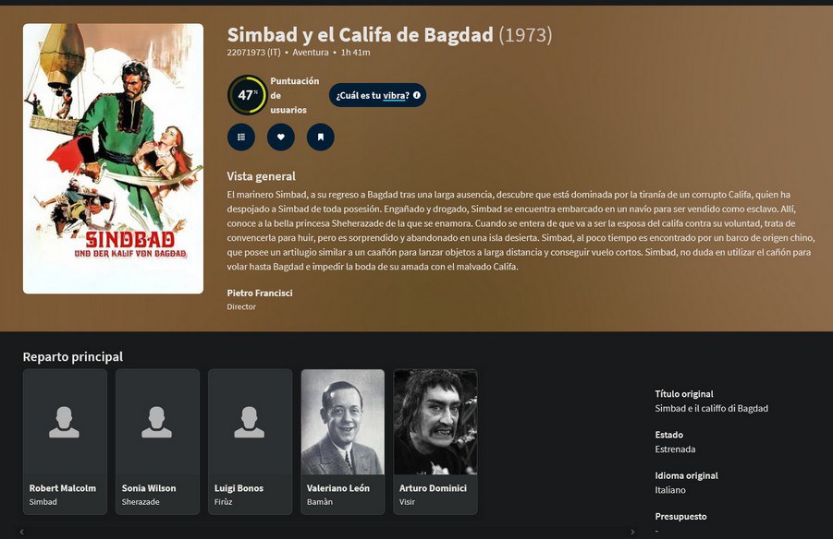This screenshot has height=539, width=833.
Task: Click the cast horizontal scrollbar track
Action: 326,532
